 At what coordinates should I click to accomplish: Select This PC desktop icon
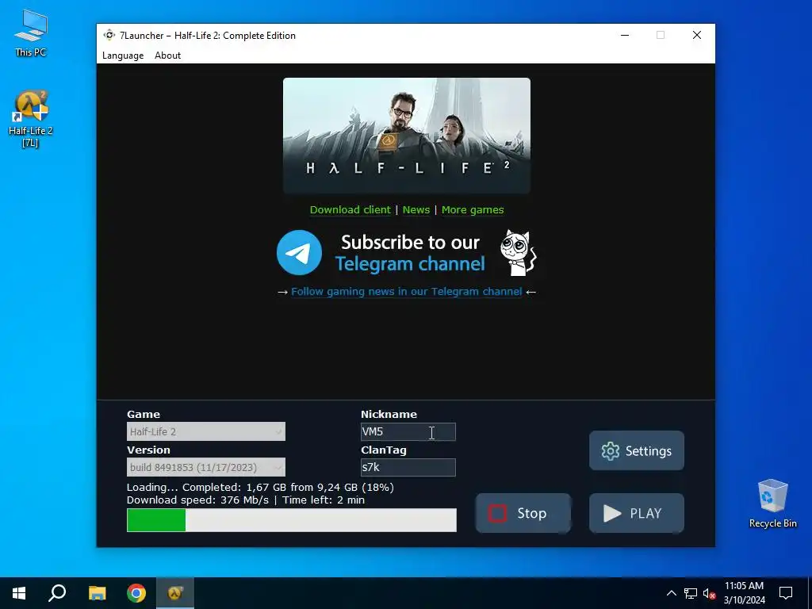pyautogui.click(x=31, y=33)
